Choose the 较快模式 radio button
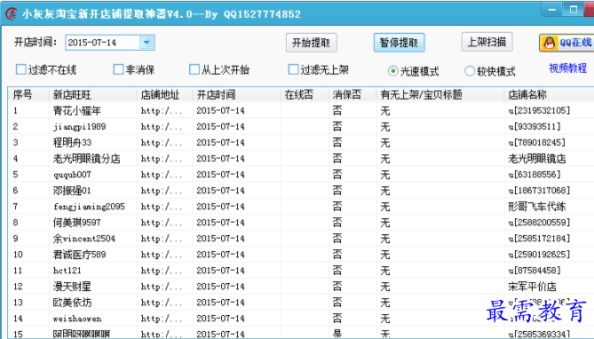Viewport: 594px width, 339px height. 470,71
